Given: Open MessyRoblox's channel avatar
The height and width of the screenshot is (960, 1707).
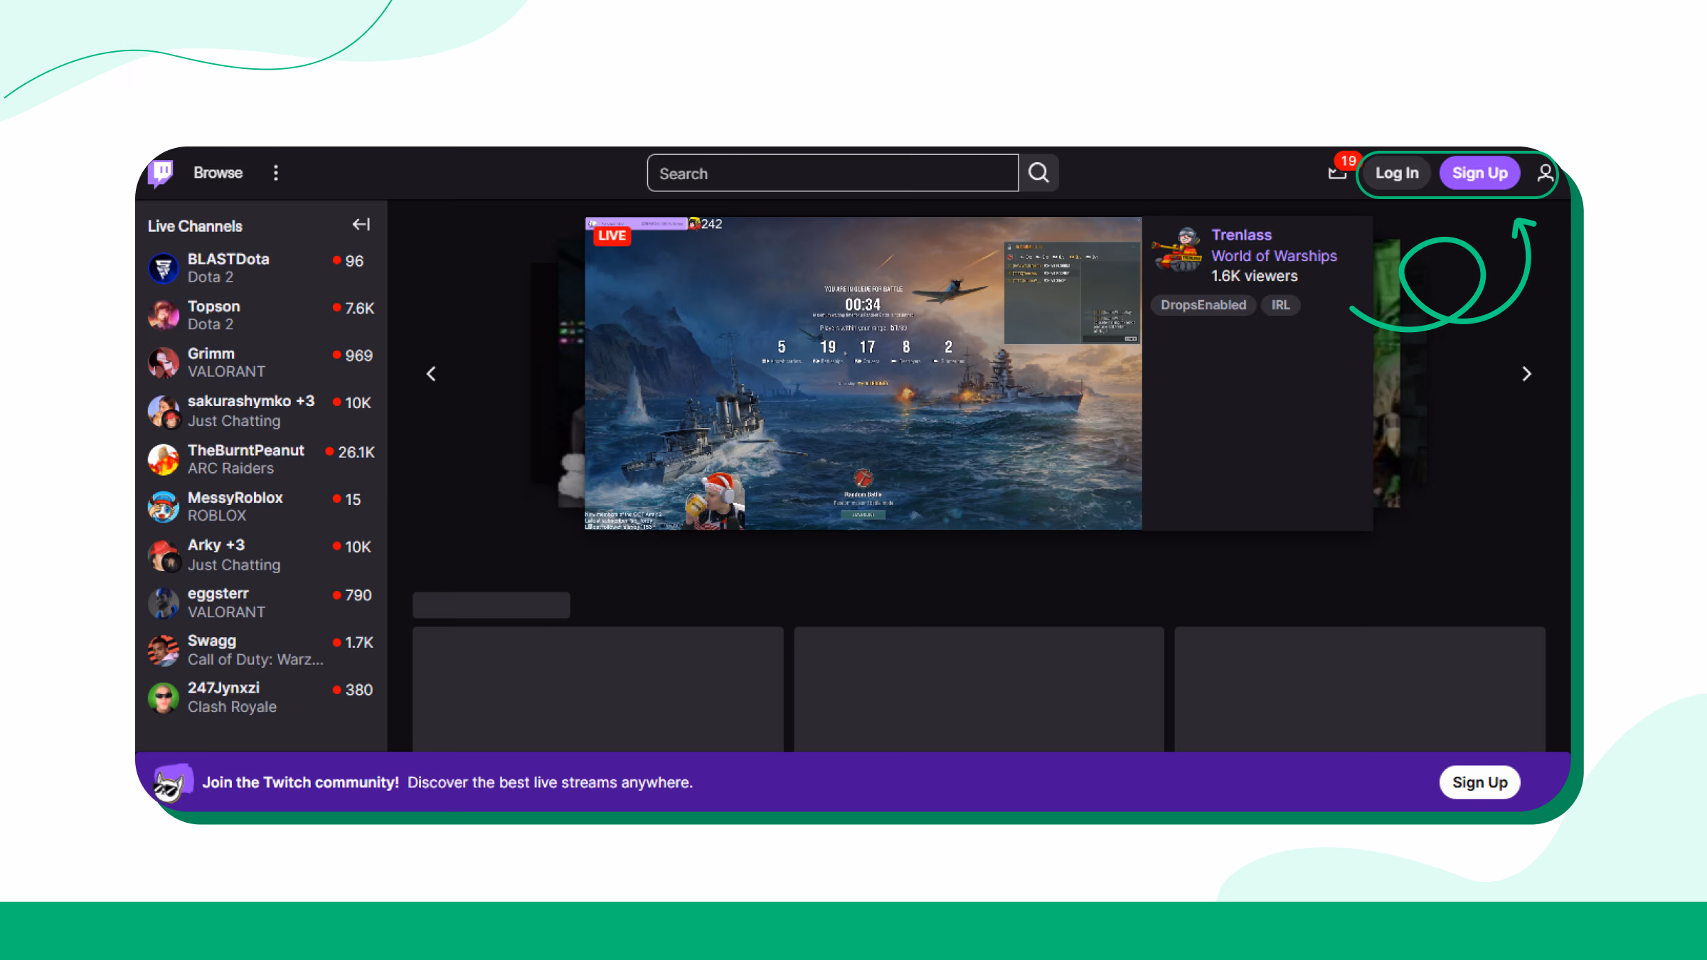Looking at the screenshot, I should 164,506.
